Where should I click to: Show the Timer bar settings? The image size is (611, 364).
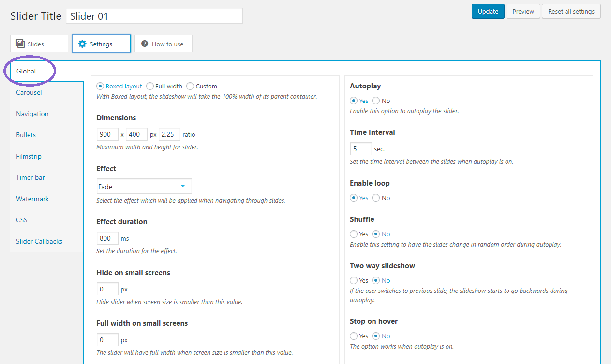click(30, 177)
